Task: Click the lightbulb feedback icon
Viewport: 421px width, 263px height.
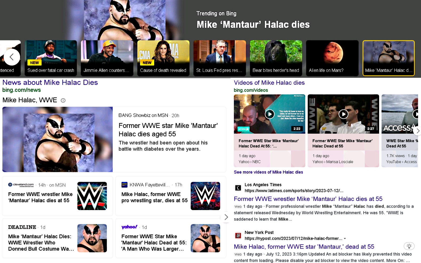Action: coord(409,246)
